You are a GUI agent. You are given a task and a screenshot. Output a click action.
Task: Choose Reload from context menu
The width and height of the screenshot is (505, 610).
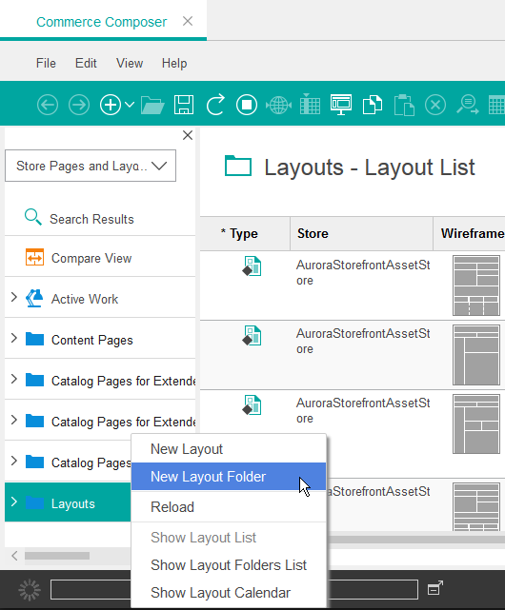point(229,507)
